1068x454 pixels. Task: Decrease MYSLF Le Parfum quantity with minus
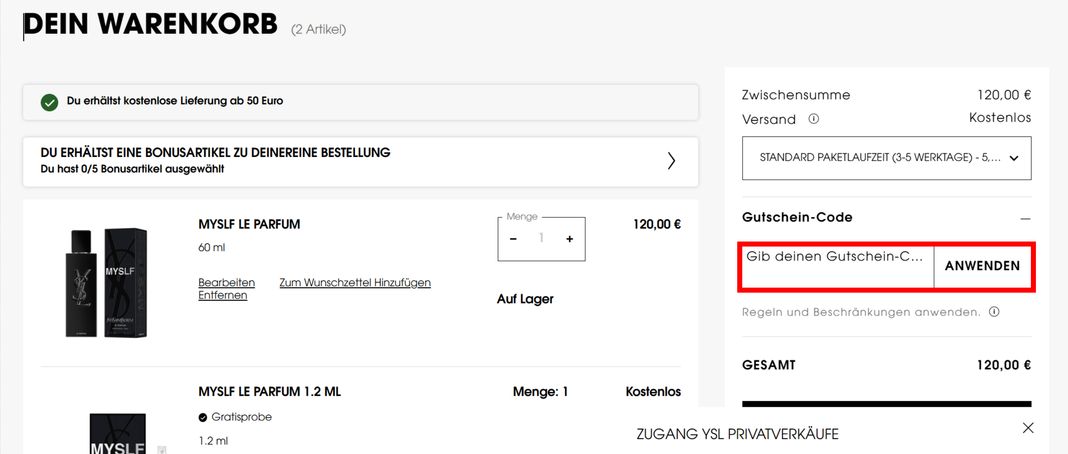point(513,239)
